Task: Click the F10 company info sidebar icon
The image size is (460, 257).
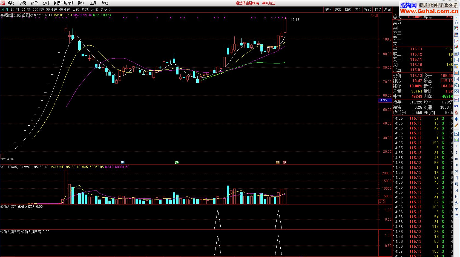Action: [x=456, y=60]
